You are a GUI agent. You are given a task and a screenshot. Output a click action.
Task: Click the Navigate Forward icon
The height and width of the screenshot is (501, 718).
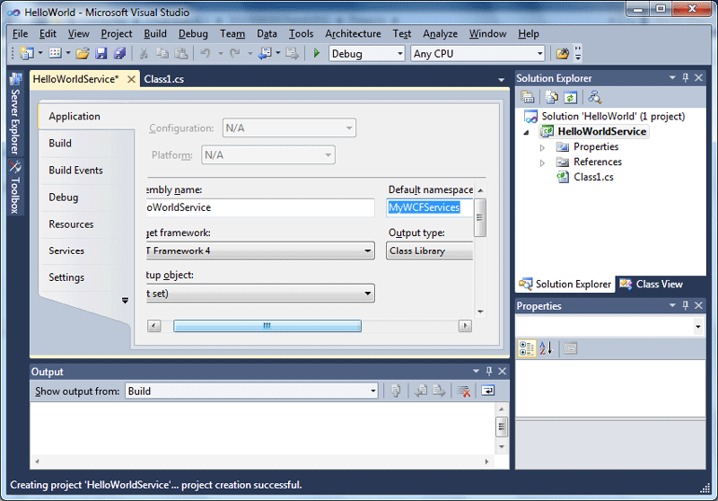[x=292, y=54]
